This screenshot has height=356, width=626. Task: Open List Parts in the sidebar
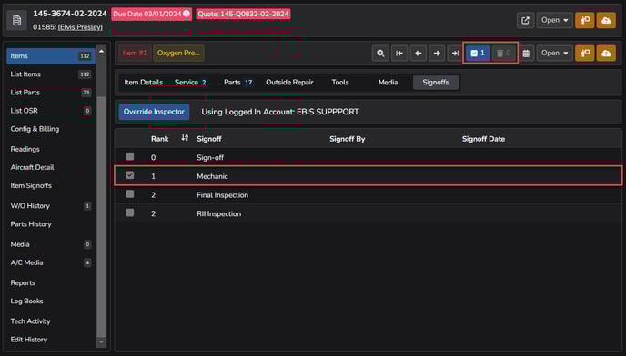(x=51, y=93)
